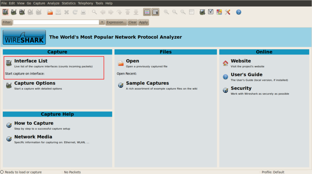Open the User's Guide link
Screen dimensions: 312x174
[246, 75]
